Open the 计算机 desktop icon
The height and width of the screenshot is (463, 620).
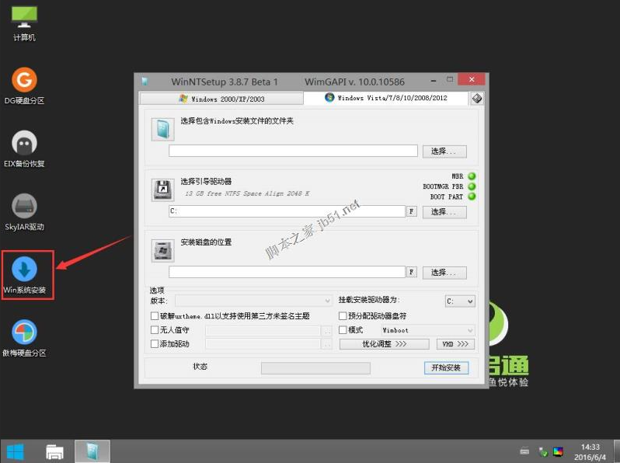pyautogui.click(x=24, y=23)
